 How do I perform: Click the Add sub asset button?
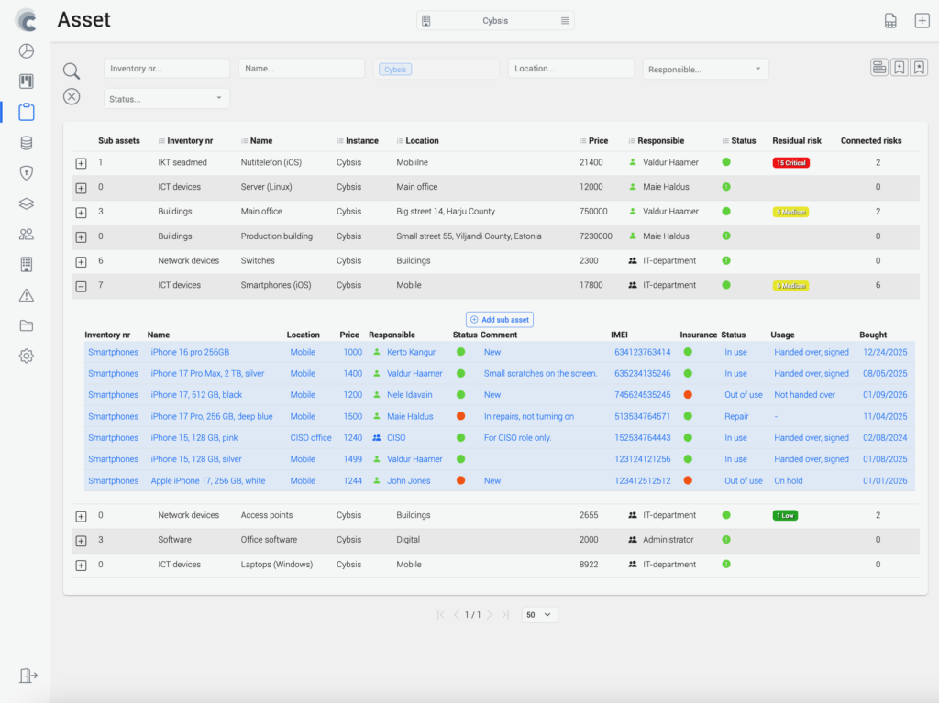coord(500,319)
